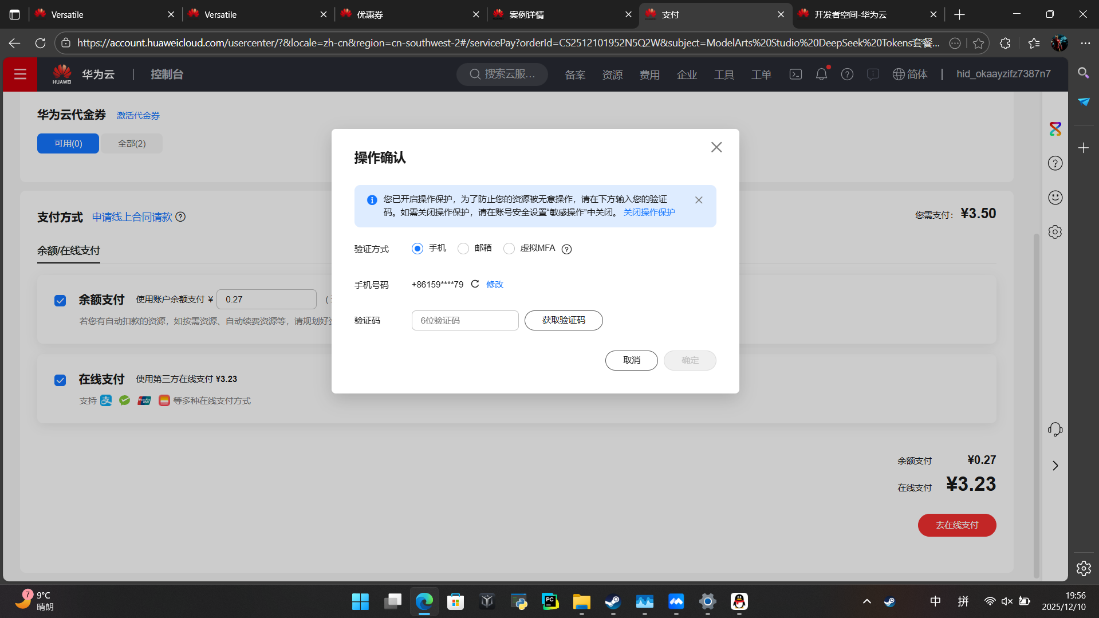Click the balance amount field showing 0.27

coord(266,300)
